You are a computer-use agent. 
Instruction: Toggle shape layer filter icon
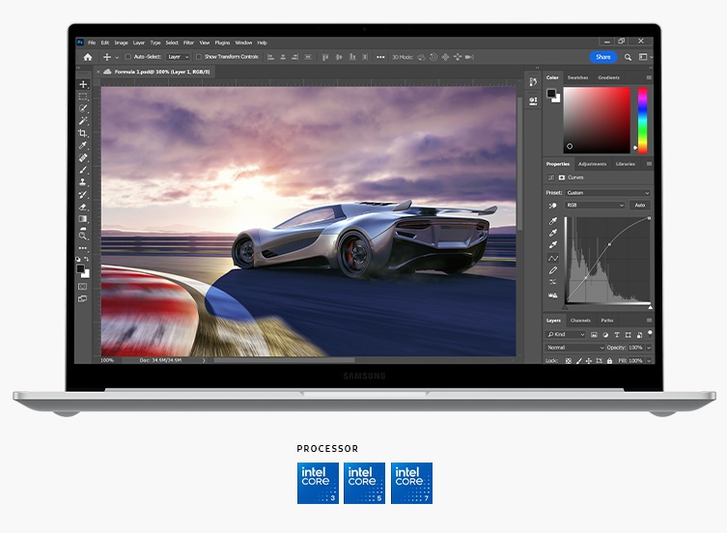pyautogui.click(x=629, y=334)
